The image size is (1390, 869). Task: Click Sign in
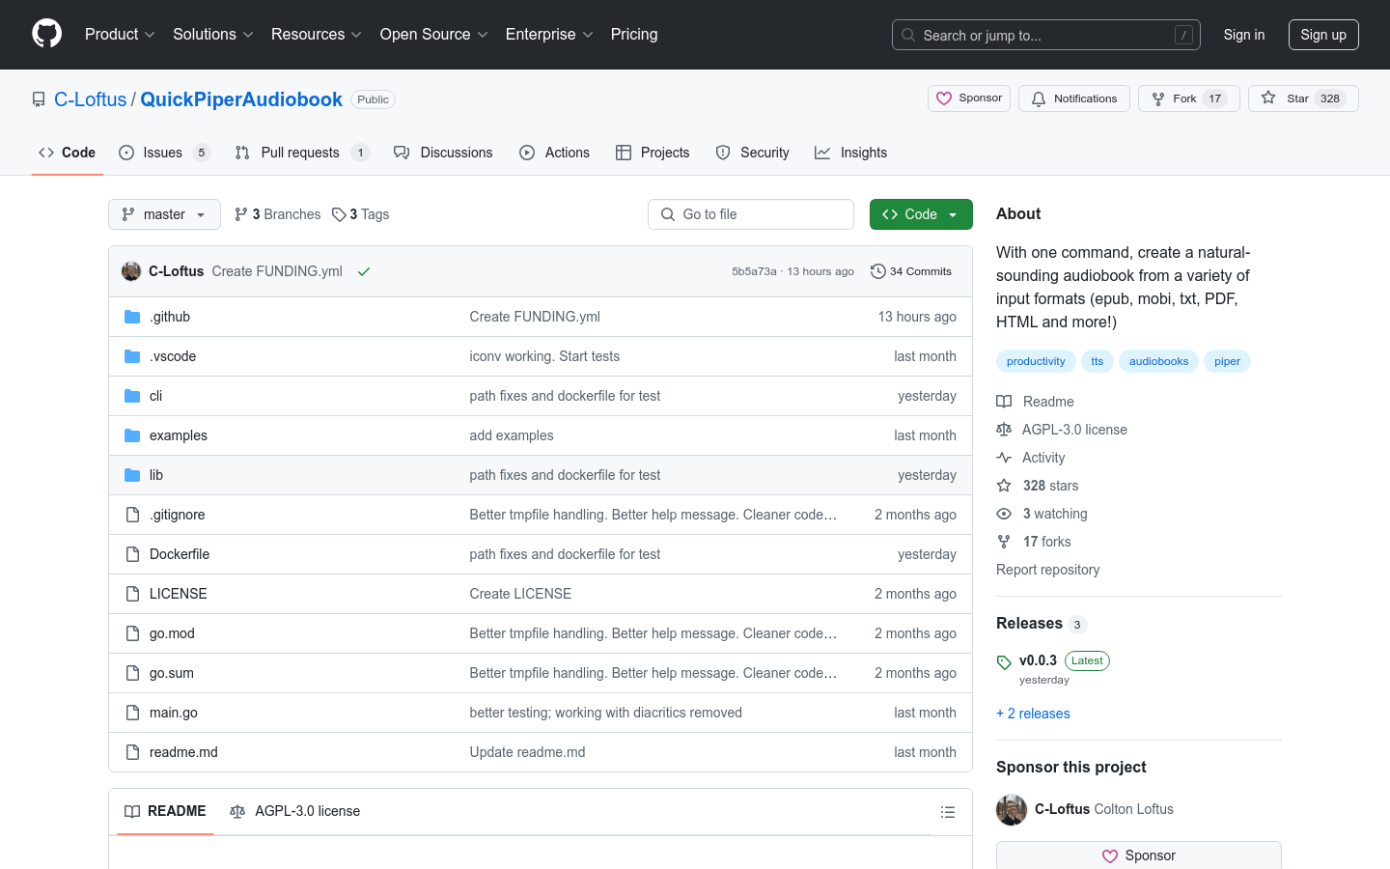click(1243, 35)
